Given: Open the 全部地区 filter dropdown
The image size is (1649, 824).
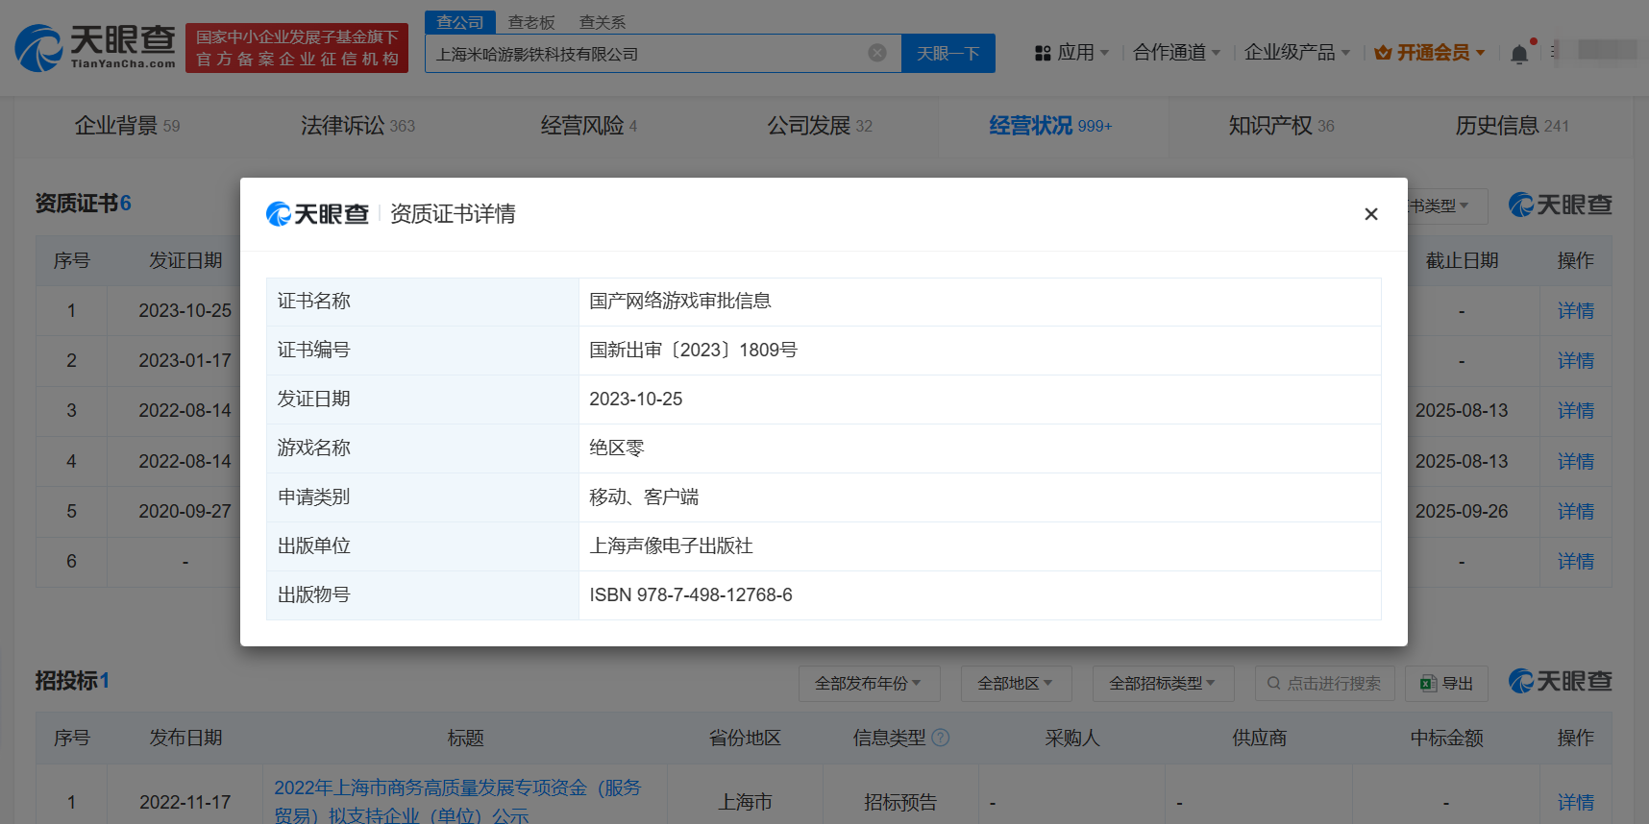Looking at the screenshot, I should (x=1016, y=684).
